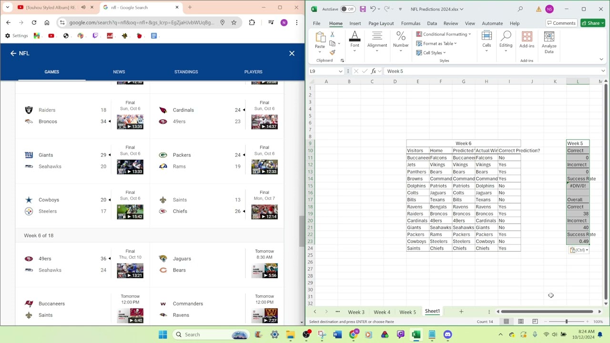The width and height of the screenshot is (610, 343).
Task: Open the Add-ins button in ribbon
Action: coord(527,40)
